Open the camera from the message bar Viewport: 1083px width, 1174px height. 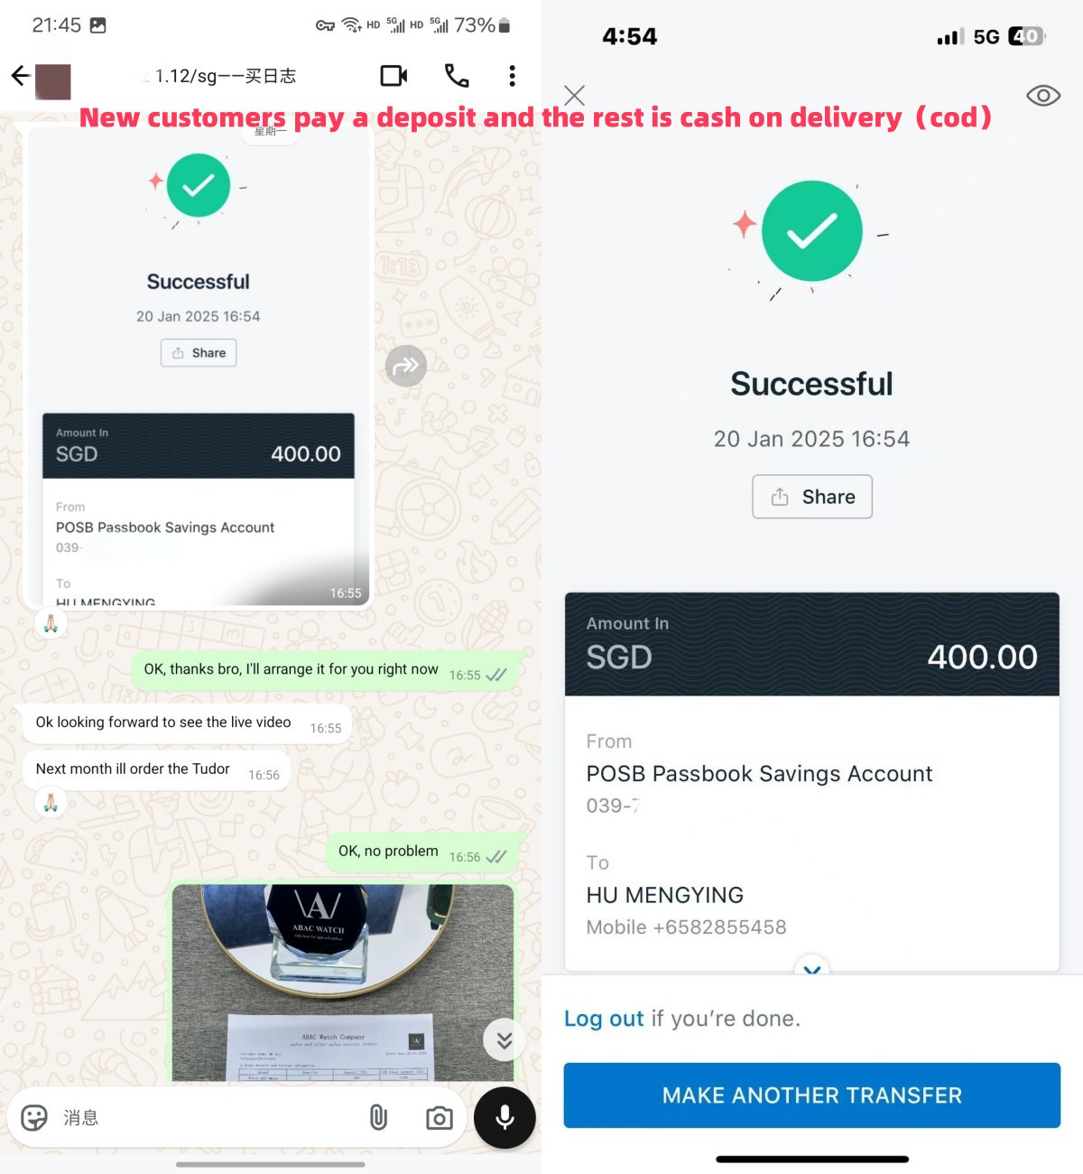[x=440, y=1118]
